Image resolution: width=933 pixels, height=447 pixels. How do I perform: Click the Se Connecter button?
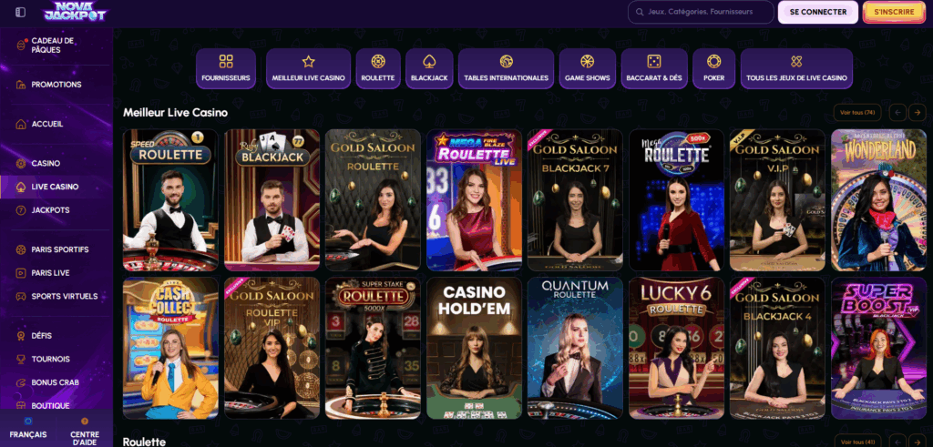[817, 12]
